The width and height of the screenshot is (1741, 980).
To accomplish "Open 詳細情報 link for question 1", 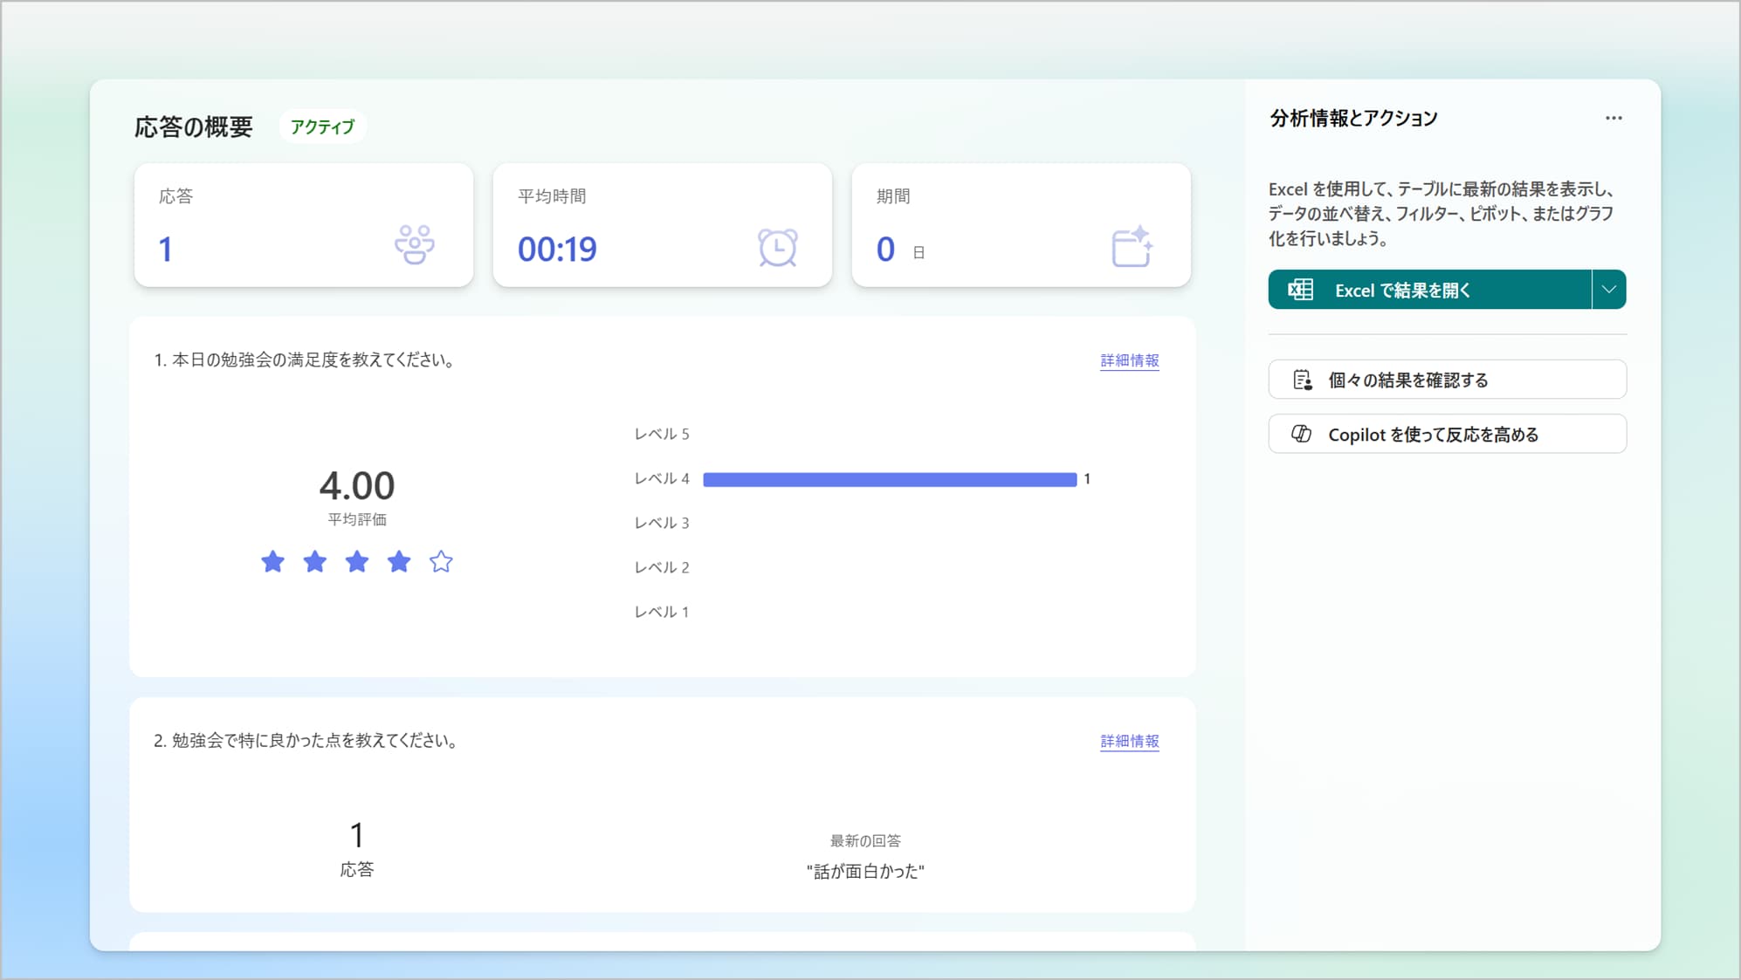I will click(x=1129, y=360).
